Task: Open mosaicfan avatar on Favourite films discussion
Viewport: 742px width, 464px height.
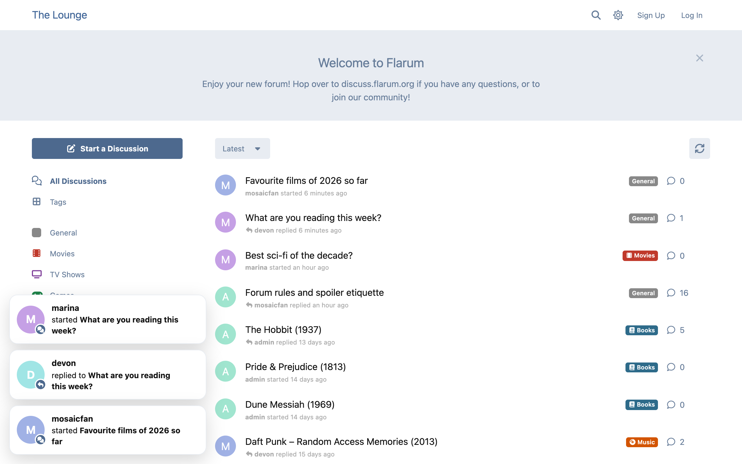Action: [225, 185]
